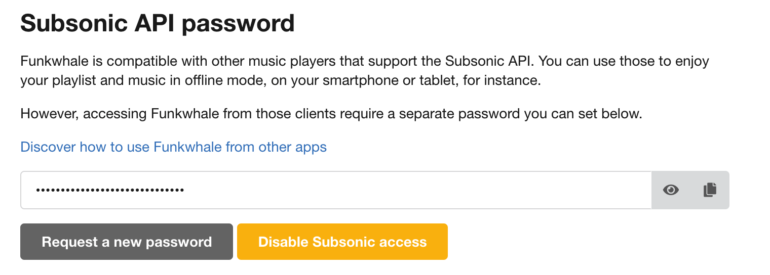This screenshot has width=770, height=275.
Task: Click the duplicate-pages copy icon
Action: (x=710, y=190)
